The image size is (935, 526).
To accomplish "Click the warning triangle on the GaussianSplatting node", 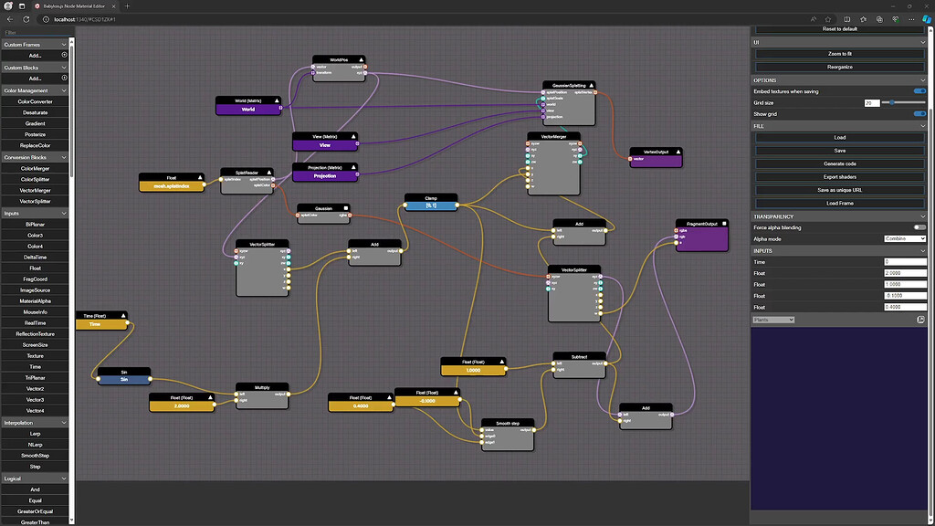I will 592,85.
